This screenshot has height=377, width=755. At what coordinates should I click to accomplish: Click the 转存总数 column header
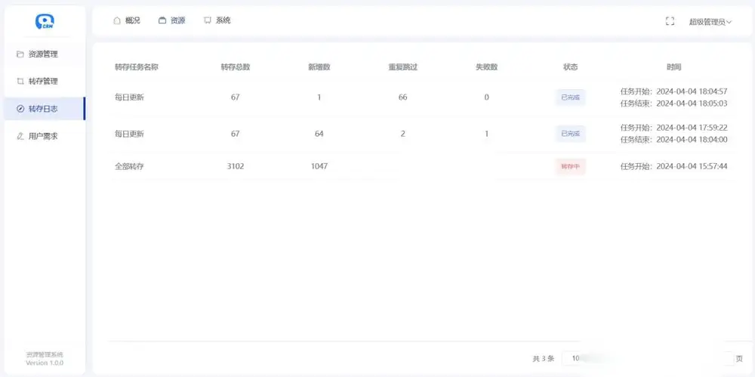pyautogui.click(x=236, y=67)
